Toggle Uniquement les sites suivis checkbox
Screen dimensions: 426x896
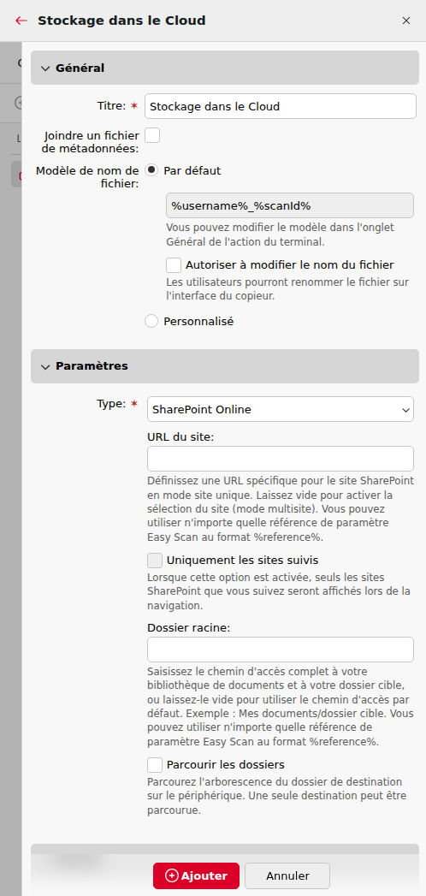point(155,560)
